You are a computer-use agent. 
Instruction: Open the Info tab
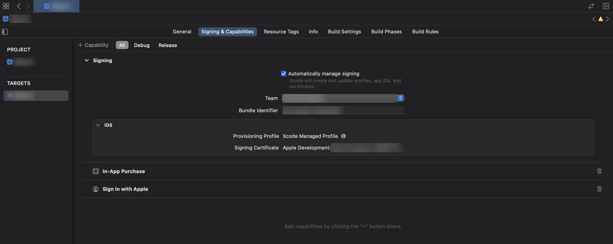click(x=313, y=32)
